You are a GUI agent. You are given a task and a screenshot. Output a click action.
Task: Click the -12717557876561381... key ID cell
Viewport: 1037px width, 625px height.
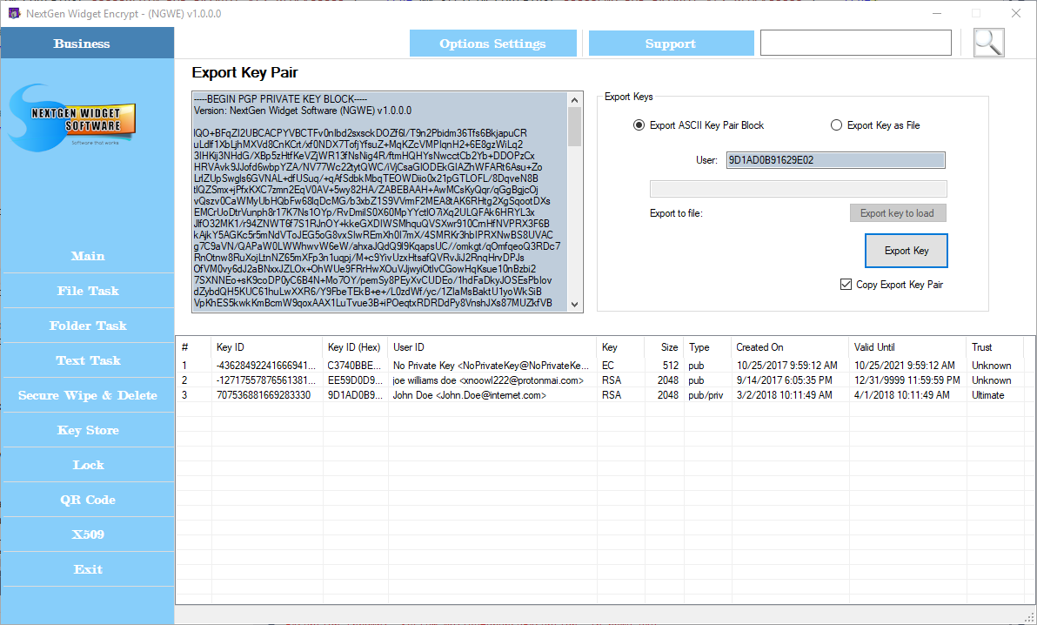pos(266,380)
